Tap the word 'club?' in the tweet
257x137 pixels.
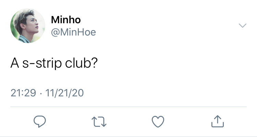[x=81, y=63]
